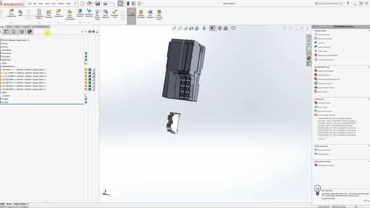Click the Update SpeedPak tool
Viewport: 370px width, 208px height.
(141, 14)
